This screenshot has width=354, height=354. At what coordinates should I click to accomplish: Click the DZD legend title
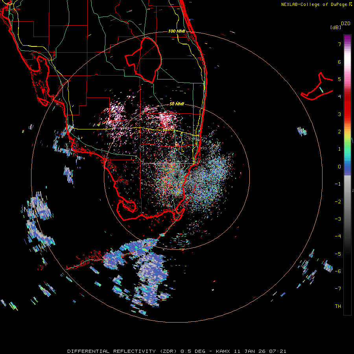[x=346, y=24]
